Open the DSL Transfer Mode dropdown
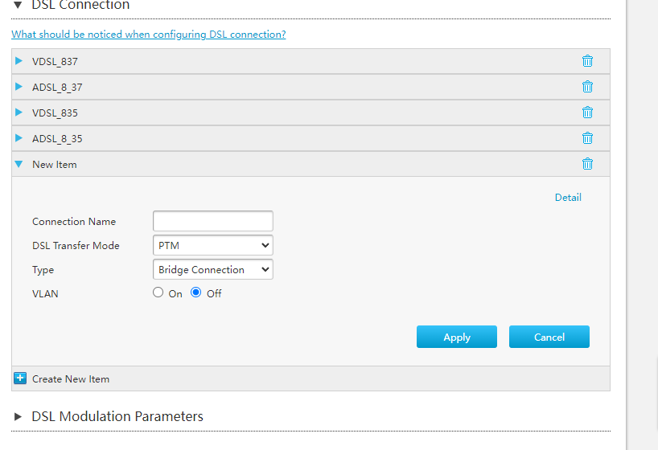The image size is (658, 450). [x=212, y=245]
